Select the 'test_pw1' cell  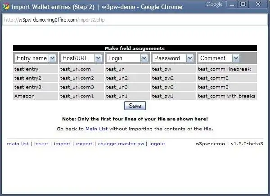coord(173,96)
